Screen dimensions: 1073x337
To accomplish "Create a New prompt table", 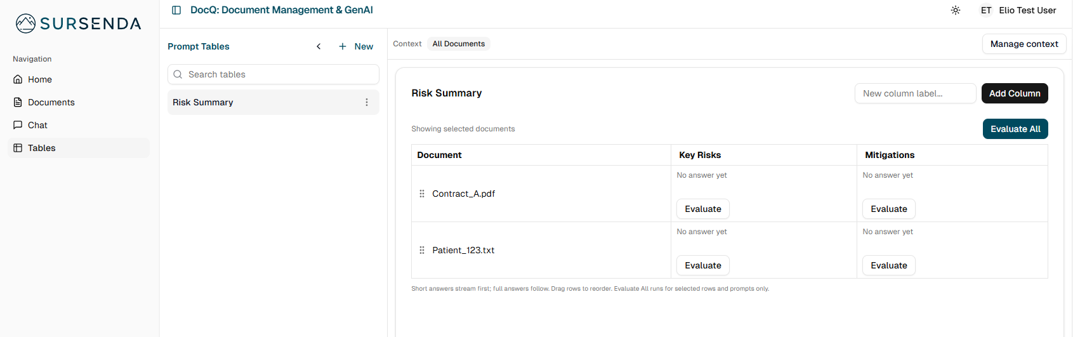I will [x=356, y=46].
